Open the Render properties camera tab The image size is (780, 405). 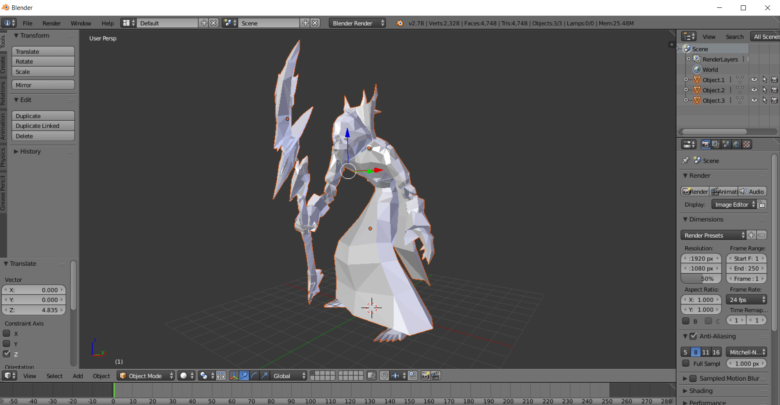click(705, 145)
